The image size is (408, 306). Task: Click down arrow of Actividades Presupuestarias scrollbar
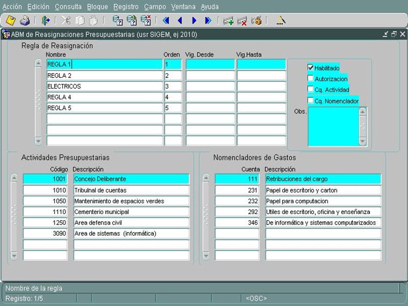click(x=14, y=256)
